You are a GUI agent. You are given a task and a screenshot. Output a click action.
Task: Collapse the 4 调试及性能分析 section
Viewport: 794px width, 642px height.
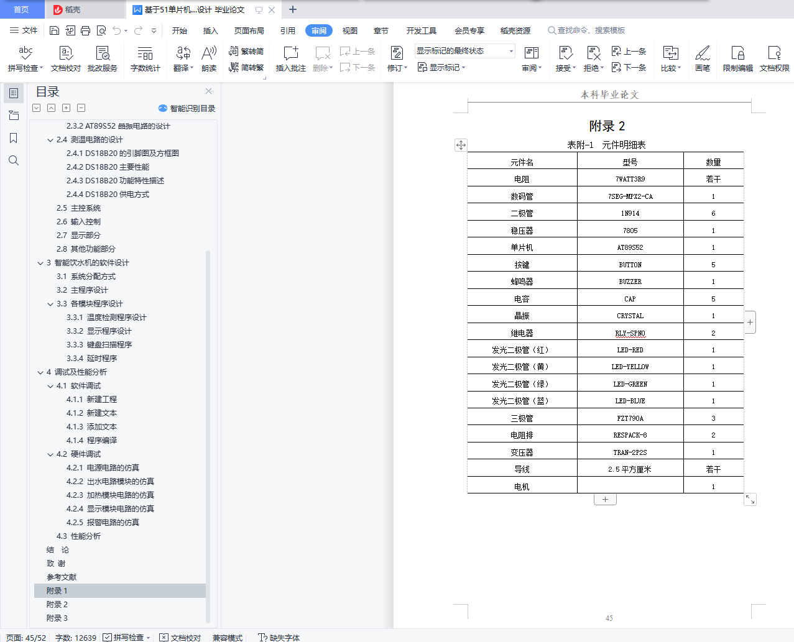tap(40, 372)
